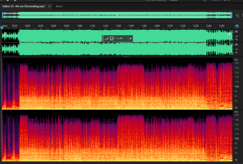This screenshot has height=164, width=243.
Task: Click 10k on the upper frequency scale
Action: 237,86
